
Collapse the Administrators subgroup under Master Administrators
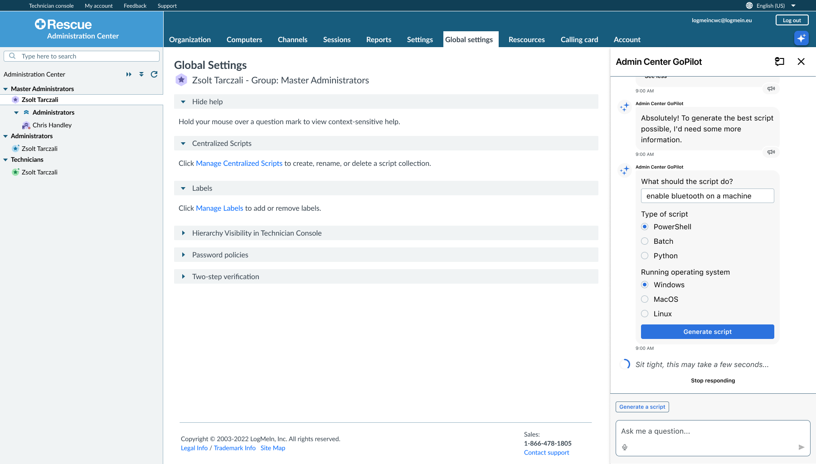pyautogui.click(x=16, y=113)
